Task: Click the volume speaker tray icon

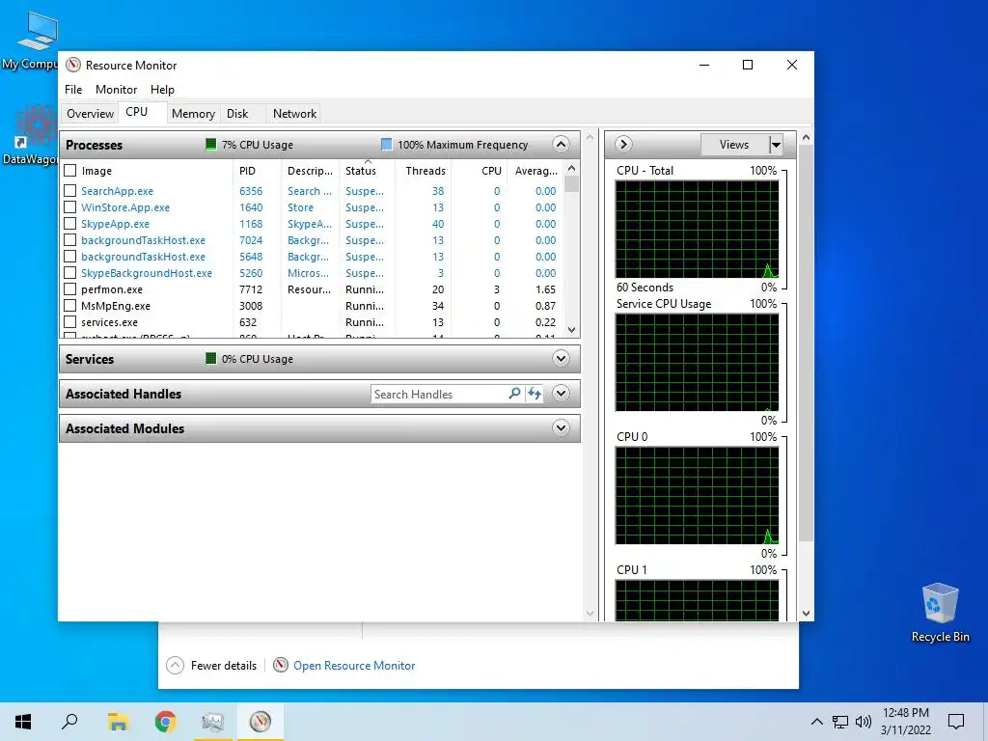Action: 864,722
